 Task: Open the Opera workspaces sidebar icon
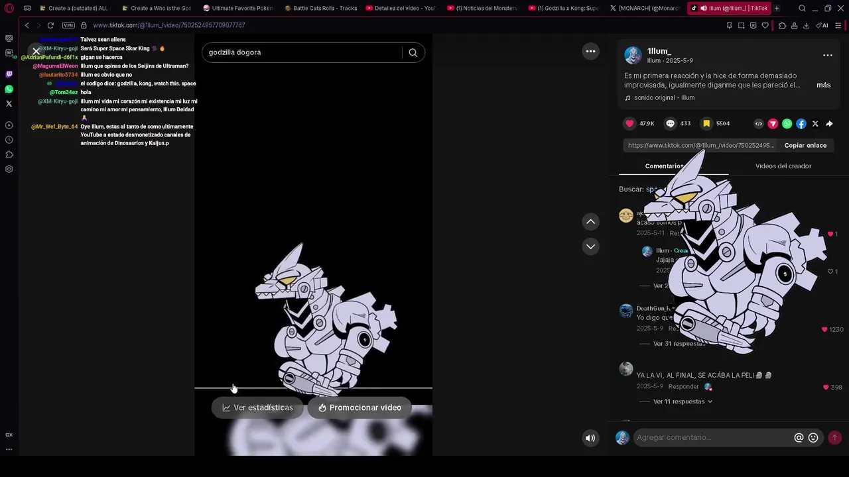pyautogui.click(x=9, y=38)
